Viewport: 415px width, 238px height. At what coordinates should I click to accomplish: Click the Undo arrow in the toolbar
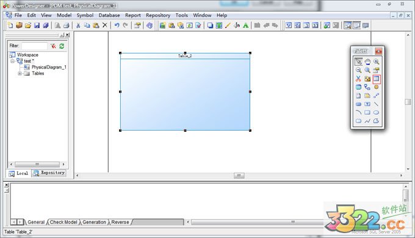coord(117,26)
